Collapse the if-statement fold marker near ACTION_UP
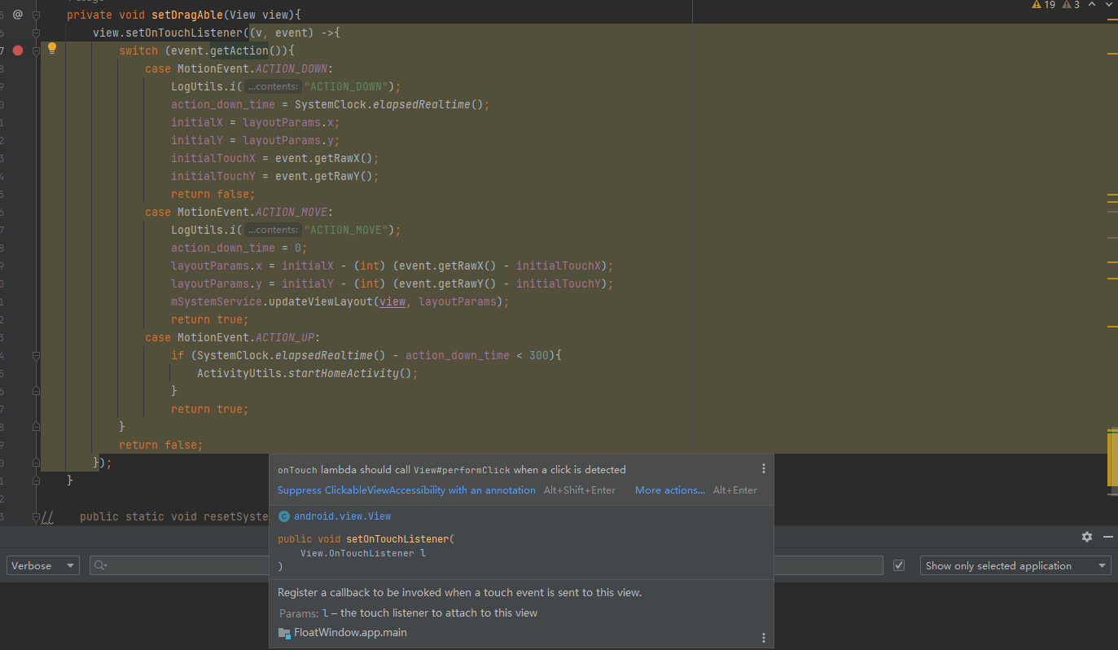This screenshot has height=650, width=1118. pos(37,355)
